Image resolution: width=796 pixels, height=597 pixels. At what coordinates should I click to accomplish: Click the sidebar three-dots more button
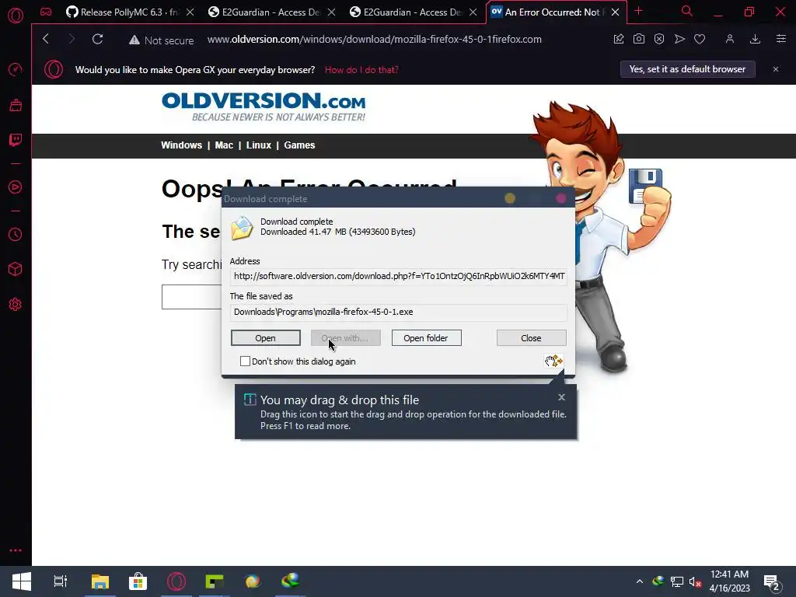[x=16, y=550]
